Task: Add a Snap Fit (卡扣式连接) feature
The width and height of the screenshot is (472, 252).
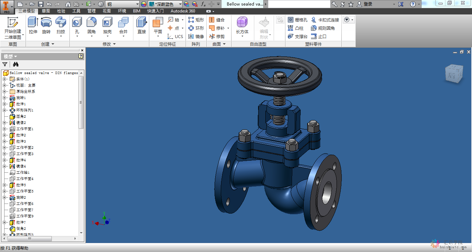Action: [x=325, y=20]
